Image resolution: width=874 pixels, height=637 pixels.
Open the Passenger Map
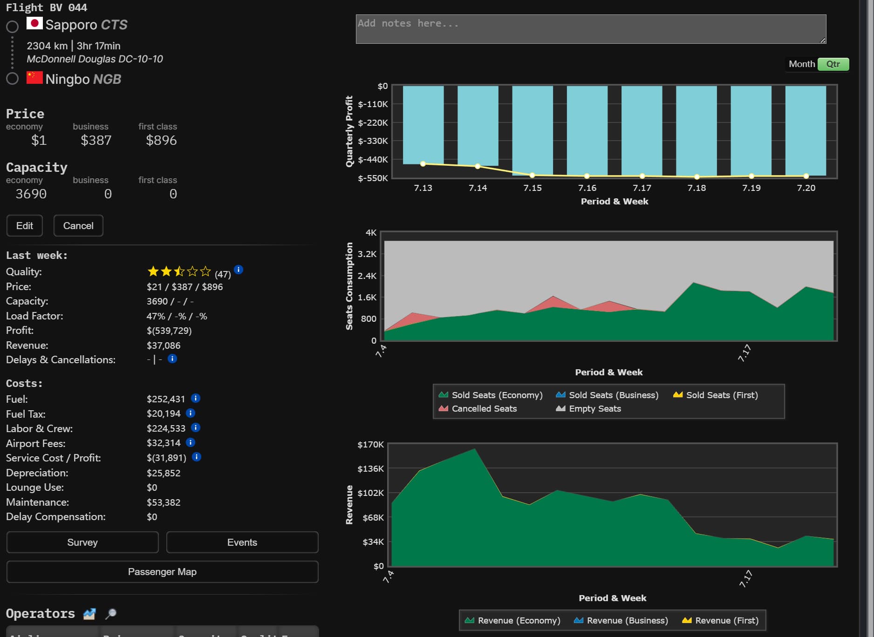click(x=162, y=572)
